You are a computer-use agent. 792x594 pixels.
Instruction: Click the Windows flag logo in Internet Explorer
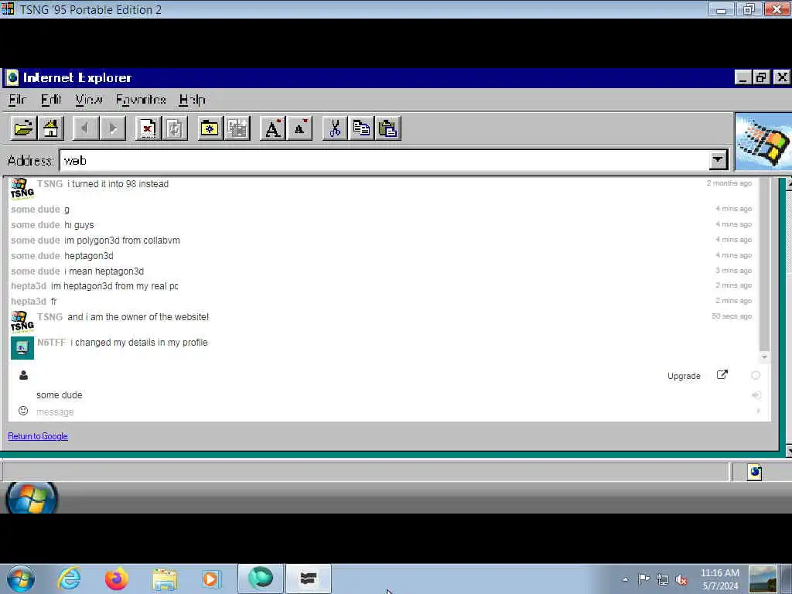click(x=763, y=142)
